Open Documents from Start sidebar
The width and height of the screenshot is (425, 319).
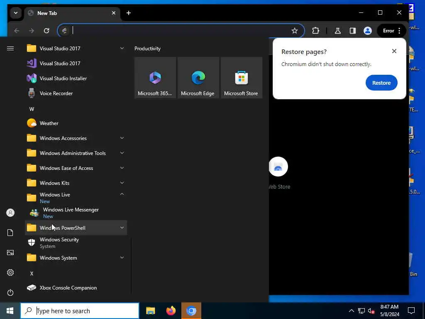[x=10, y=233]
